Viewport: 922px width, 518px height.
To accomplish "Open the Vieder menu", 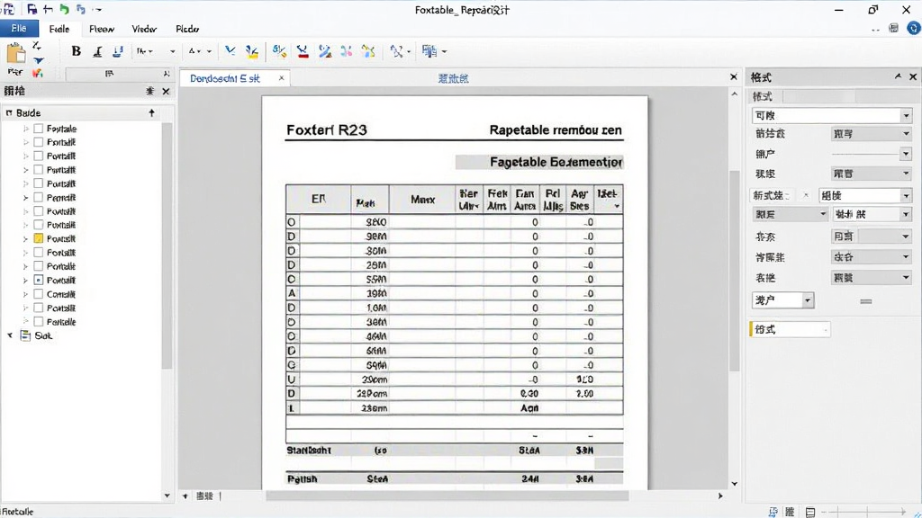I will pyautogui.click(x=143, y=29).
